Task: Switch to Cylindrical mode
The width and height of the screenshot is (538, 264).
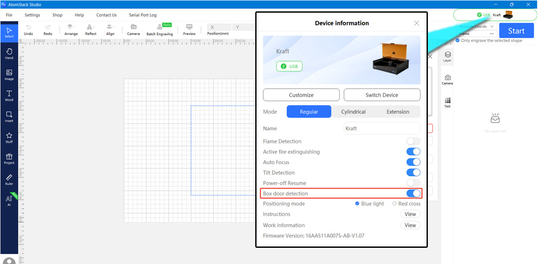Action: (354, 112)
